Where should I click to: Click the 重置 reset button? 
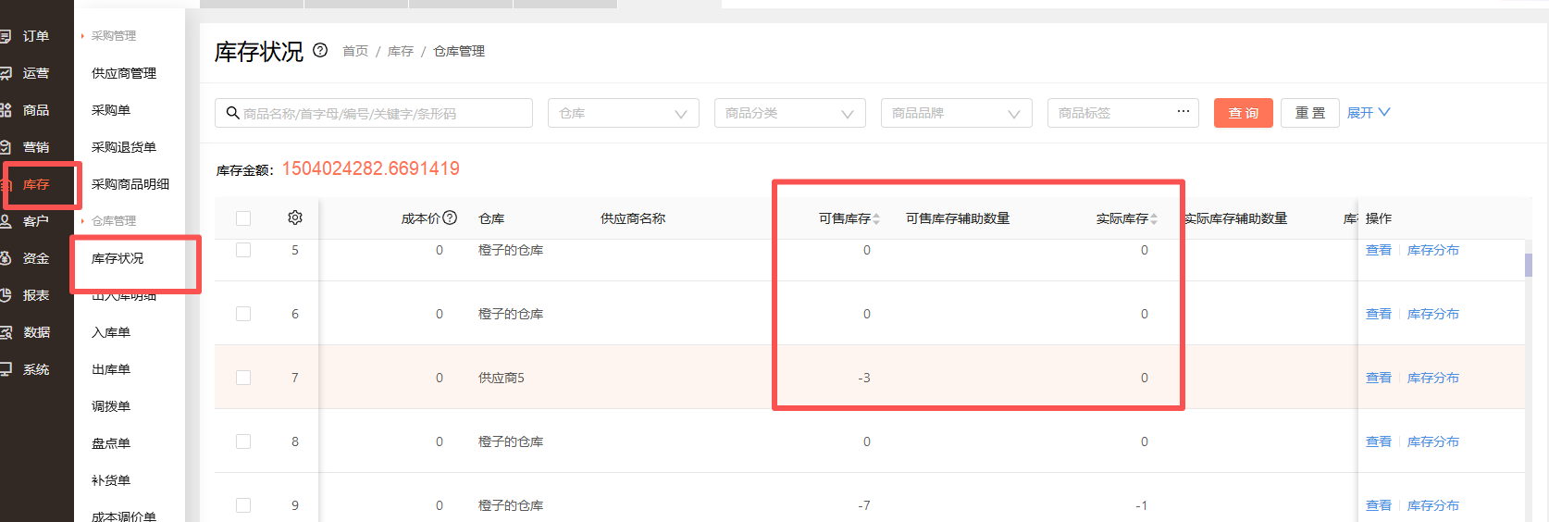1310,113
